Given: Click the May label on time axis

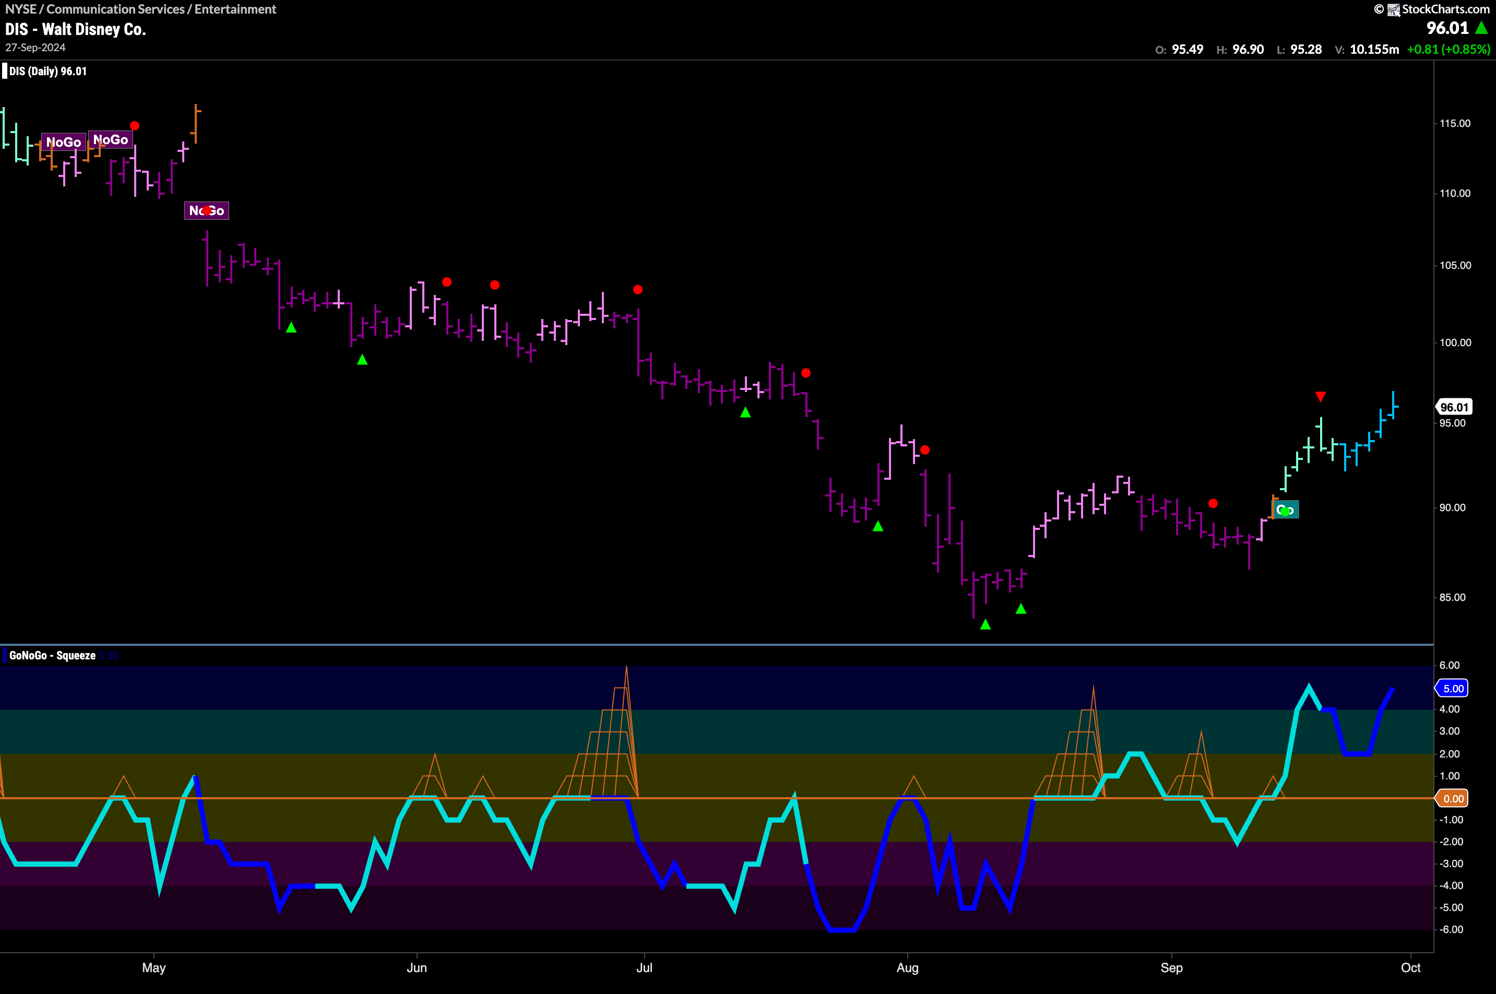Looking at the screenshot, I should tap(153, 968).
